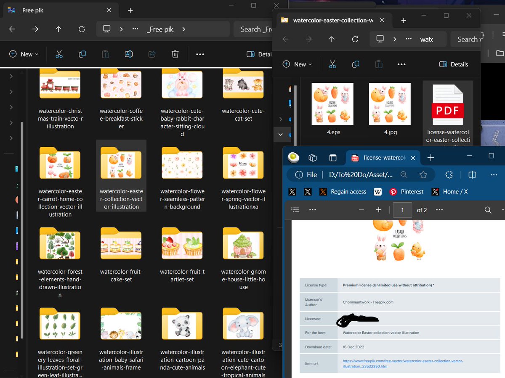Open hidden path ellipsis in watercolor-easter address bar
The width and height of the screenshot is (505, 378).
409,39
